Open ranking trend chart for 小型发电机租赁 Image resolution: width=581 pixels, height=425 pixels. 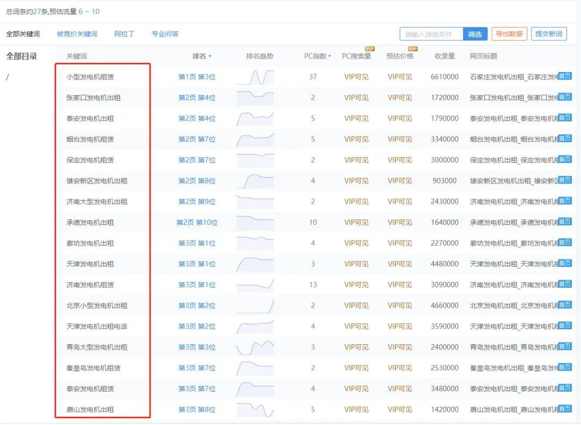[255, 77]
